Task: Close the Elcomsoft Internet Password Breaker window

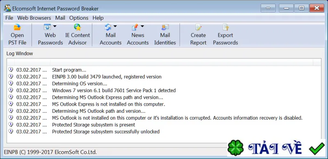Action: click(317, 8)
